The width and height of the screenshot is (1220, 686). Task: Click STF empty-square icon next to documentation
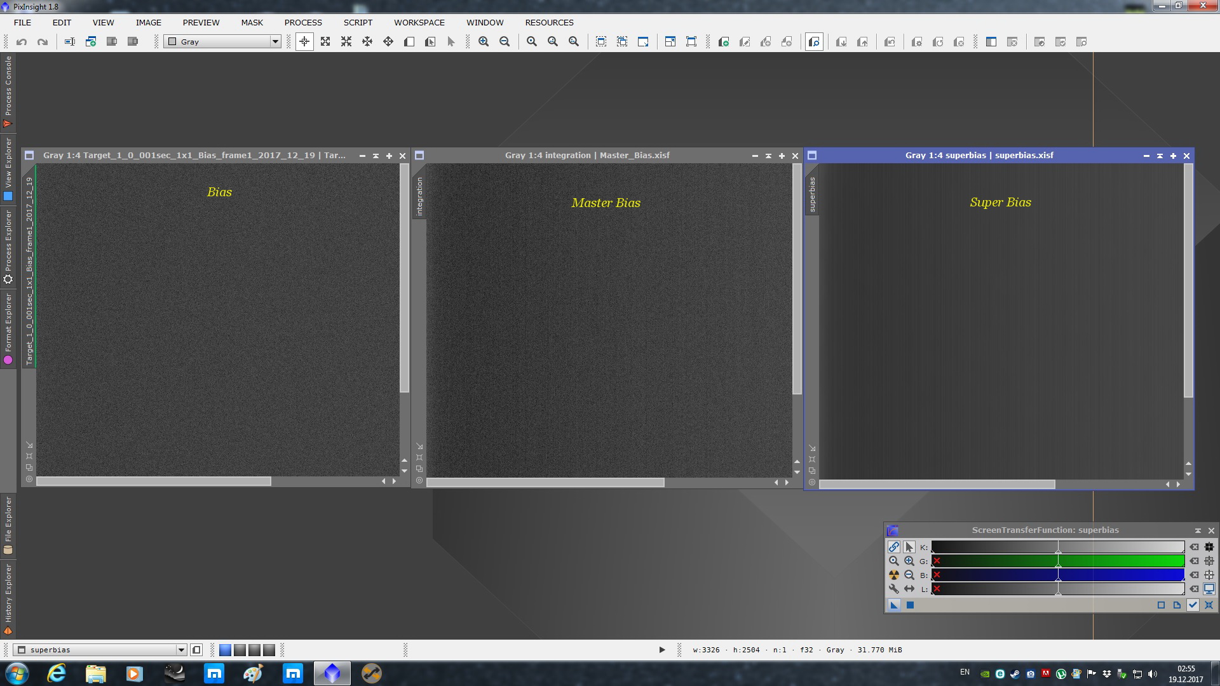(1161, 605)
